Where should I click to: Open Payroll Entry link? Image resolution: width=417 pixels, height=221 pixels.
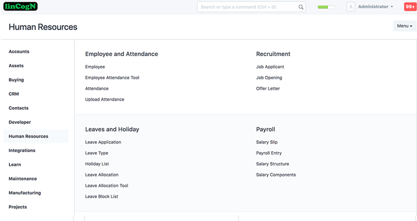269,153
